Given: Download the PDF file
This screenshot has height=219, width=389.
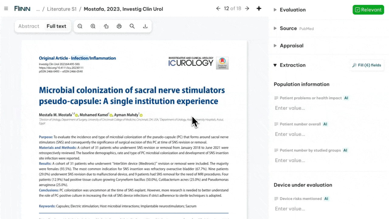Looking at the screenshot, I should 145,26.
